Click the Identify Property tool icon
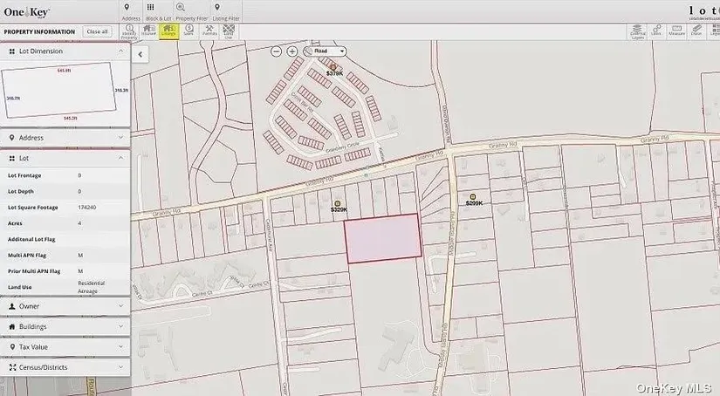 tap(129, 31)
